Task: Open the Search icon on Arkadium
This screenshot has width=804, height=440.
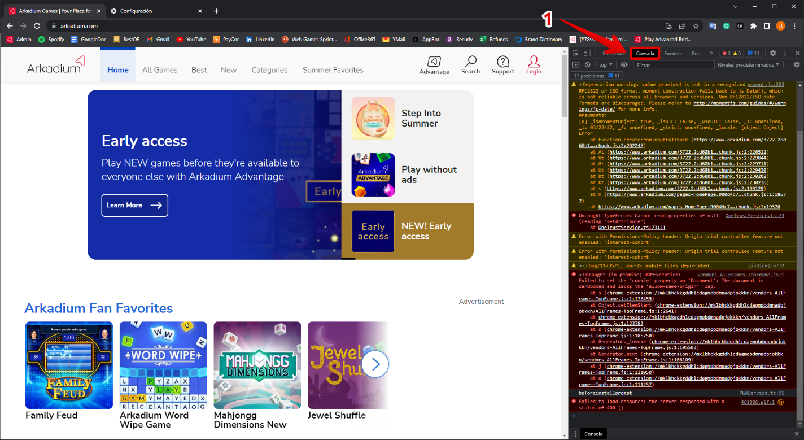Action: (x=470, y=65)
